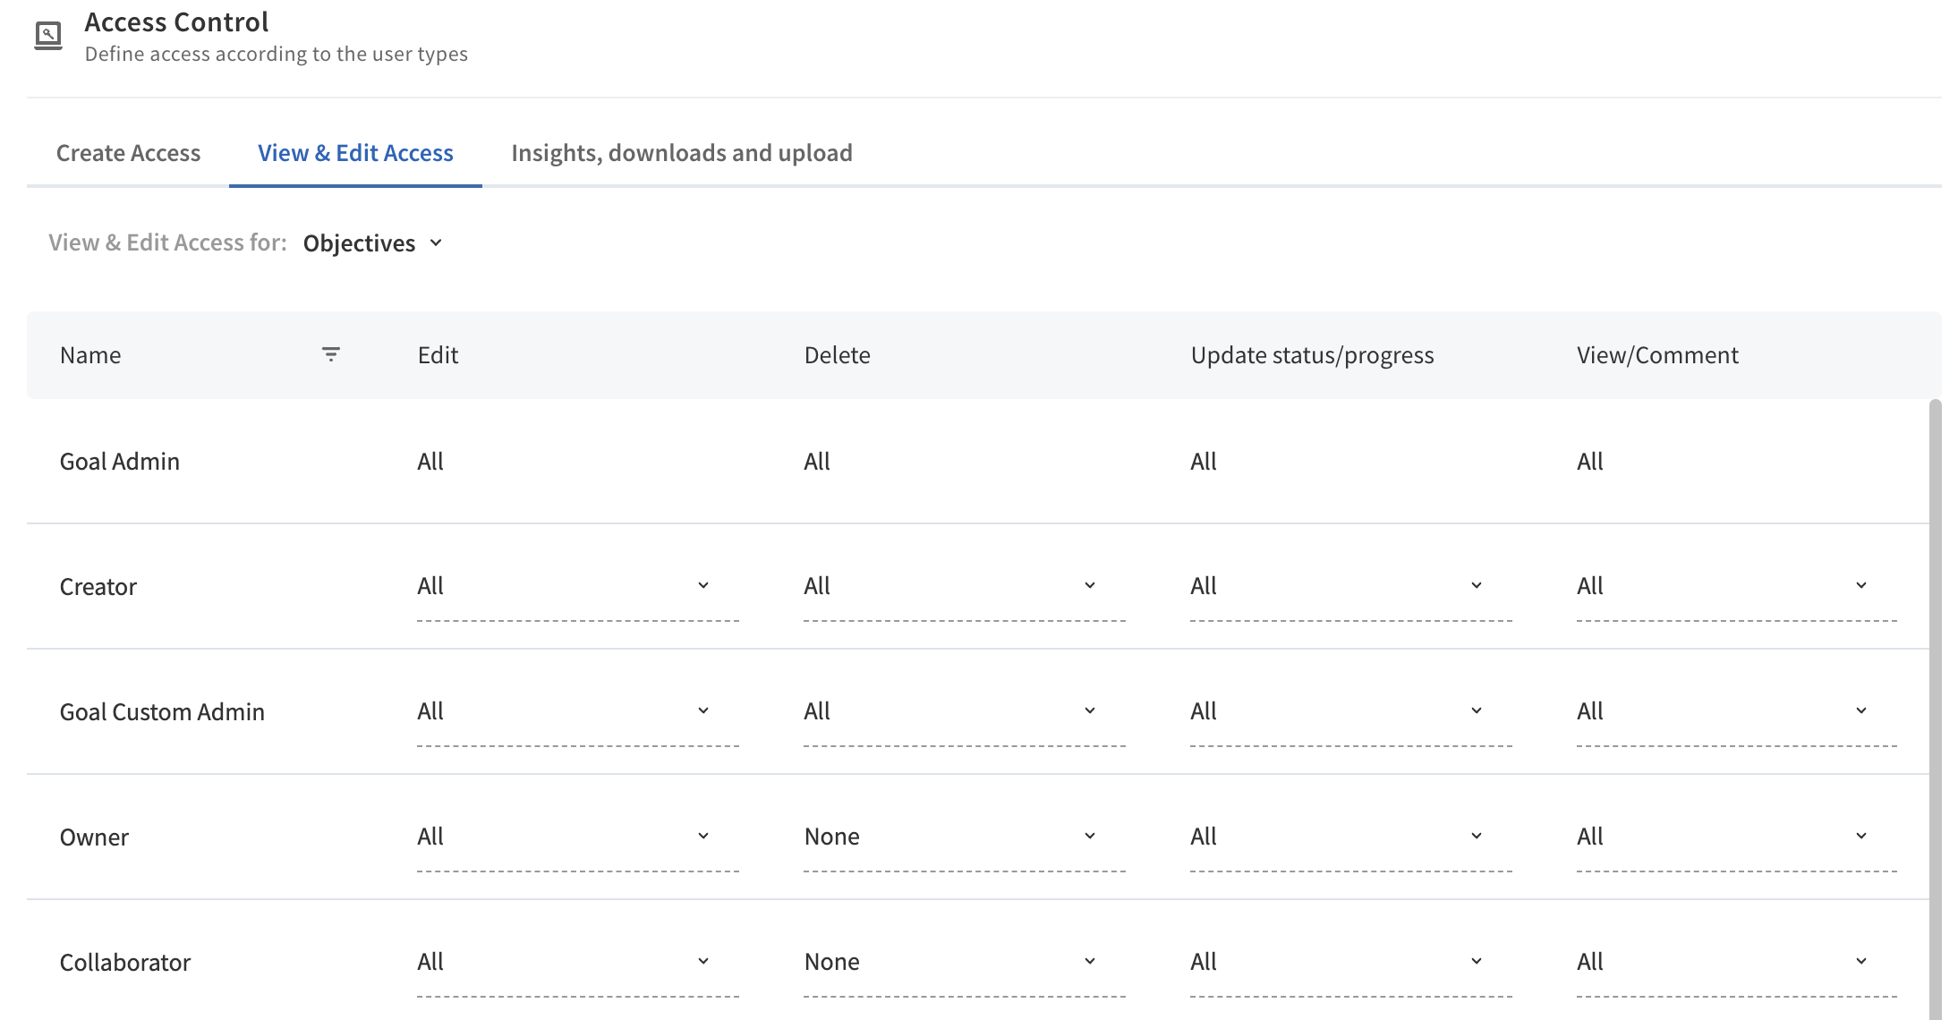
Task: Switch to the Create Access tab
Action: pos(128,153)
